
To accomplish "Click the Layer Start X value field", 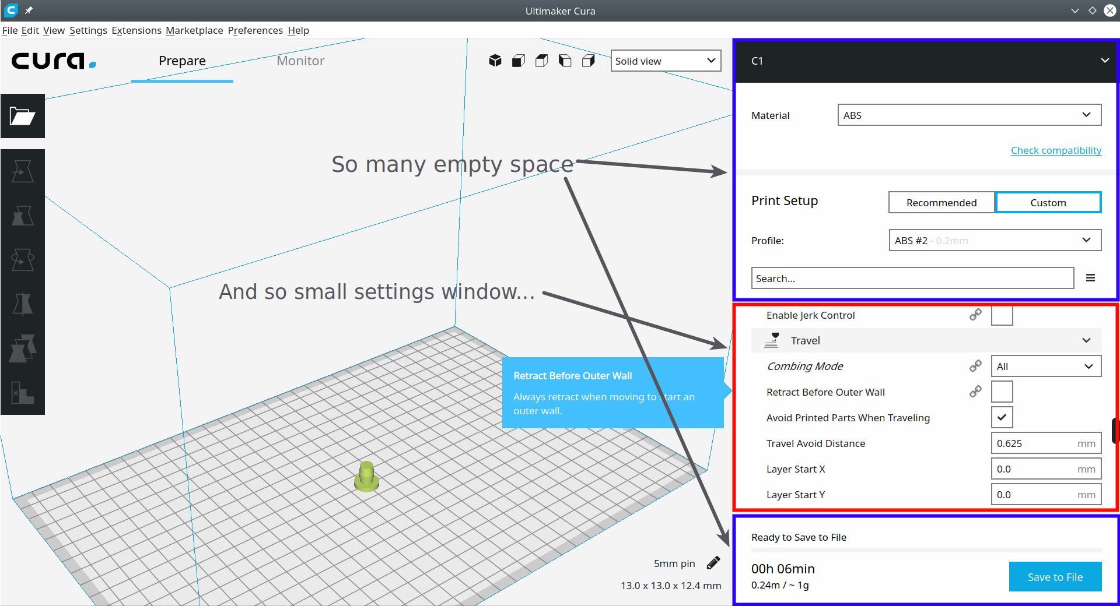I will [1046, 468].
